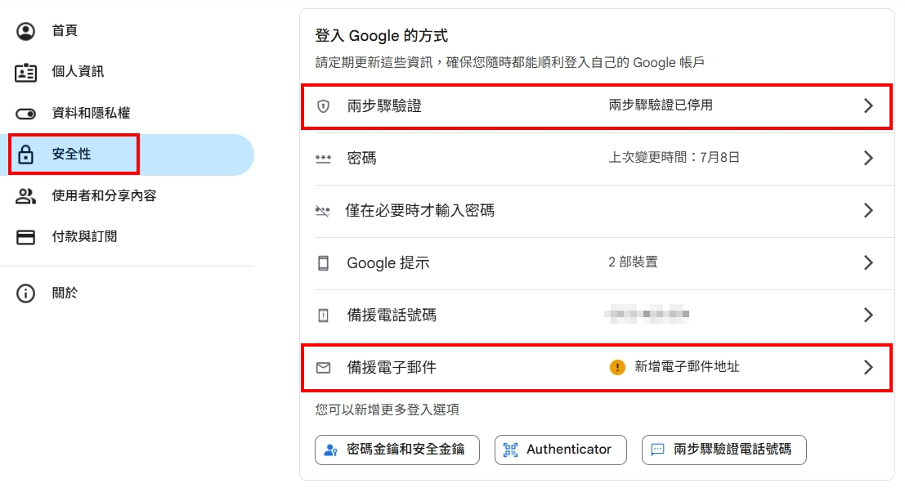
Task: Click the 首頁 account icon in sidebar
Action: (x=26, y=31)
